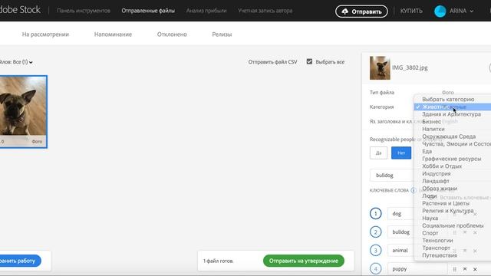Click keyword number 1 circle

click(x=375, y=214)
